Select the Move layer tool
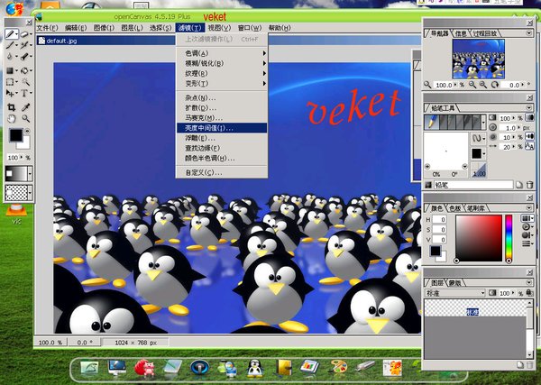 pos(10,93)
